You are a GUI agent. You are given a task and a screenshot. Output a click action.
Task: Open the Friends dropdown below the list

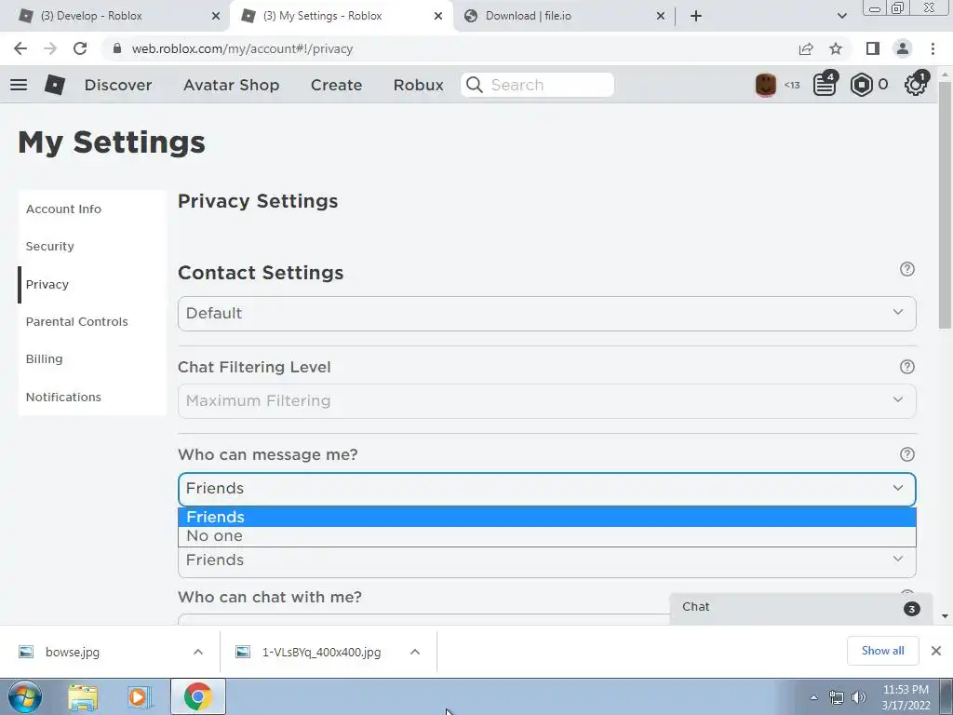coord(546,561)
